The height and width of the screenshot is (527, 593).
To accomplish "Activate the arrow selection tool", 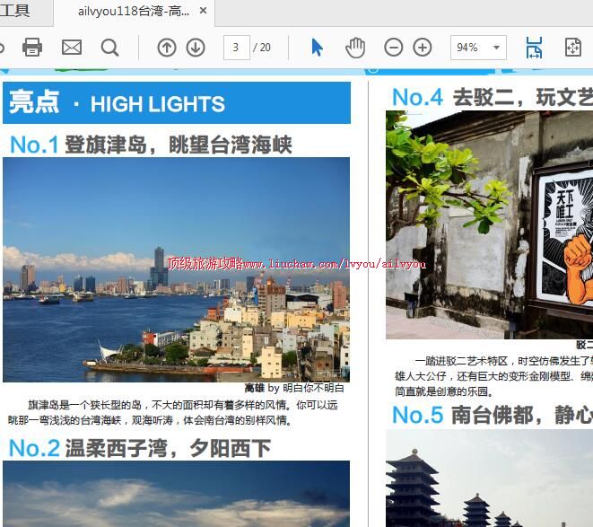I will pos(317,48).
